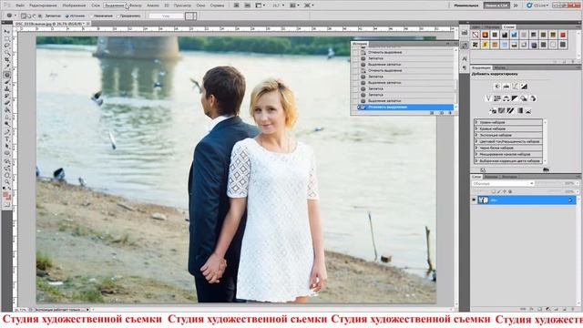Add a Gradient Map adjustment
Image resolution: width=583 pixels, height=328 pixels.
519,111
